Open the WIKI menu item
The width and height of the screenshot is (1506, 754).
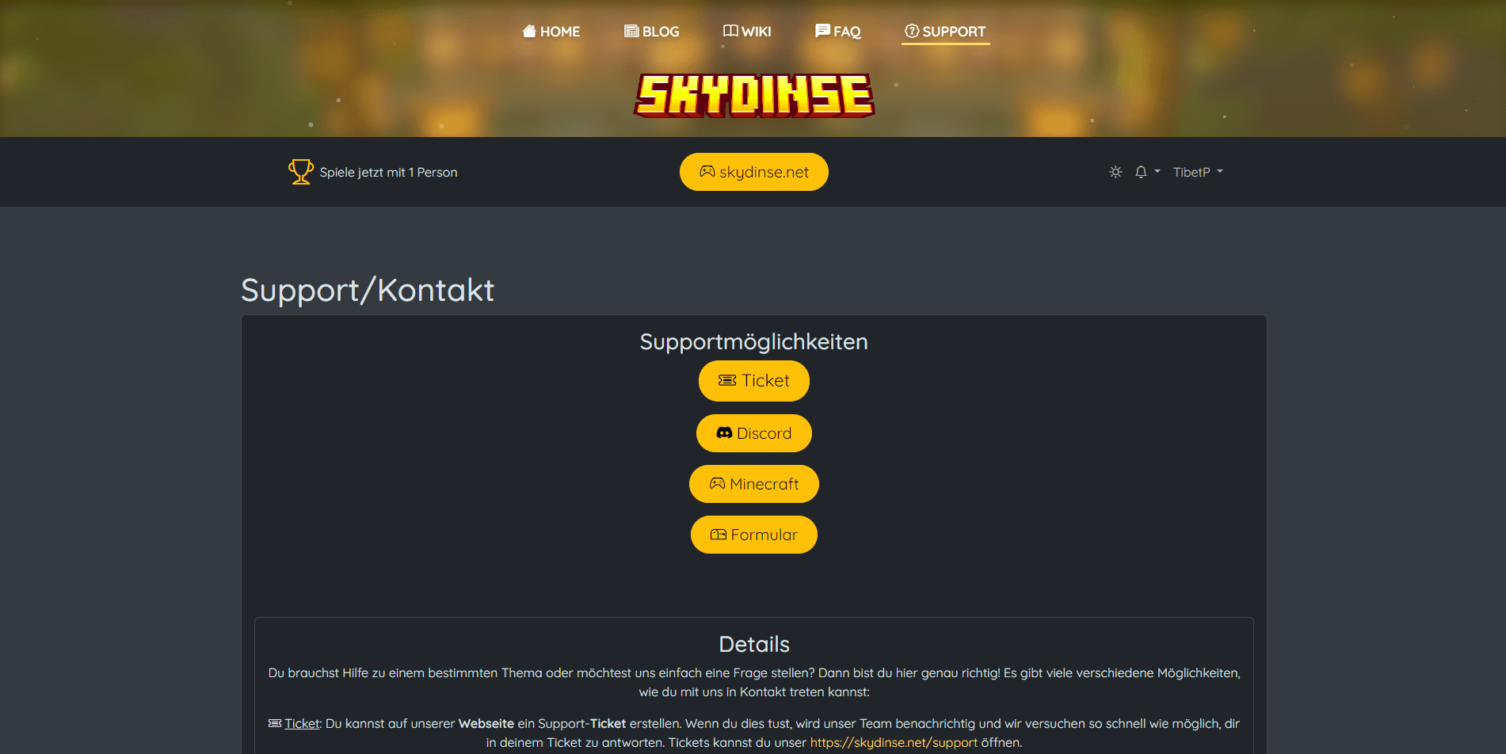click(747, 31)
